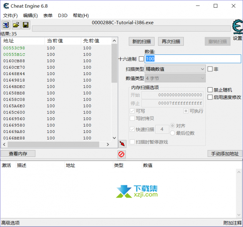Click 附加注释 in the status bar
The height and width of the screenshot is (227, 243).
tap(232, 223)
